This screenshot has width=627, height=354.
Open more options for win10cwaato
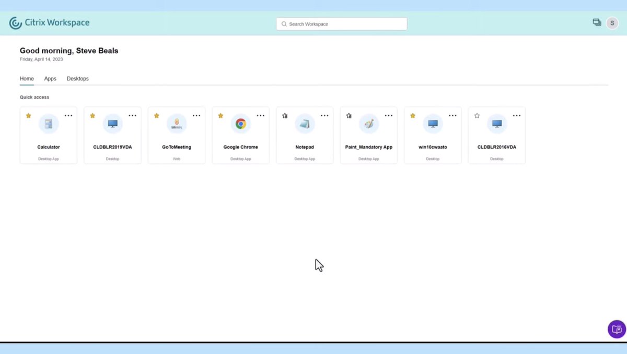pos(452,115)
